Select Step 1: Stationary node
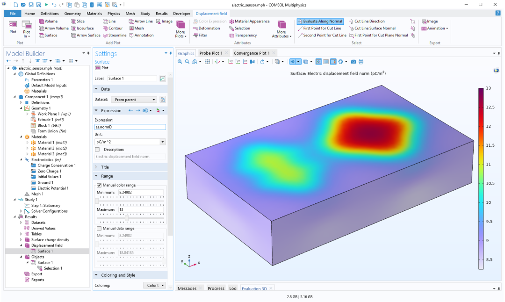 click(x=45, y=205)
